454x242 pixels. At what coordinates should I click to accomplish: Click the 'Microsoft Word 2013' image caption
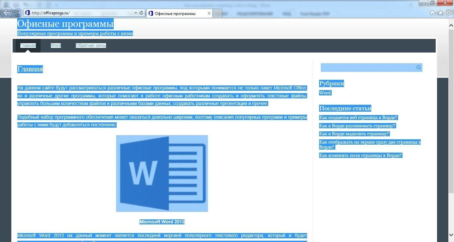[162, 222]
